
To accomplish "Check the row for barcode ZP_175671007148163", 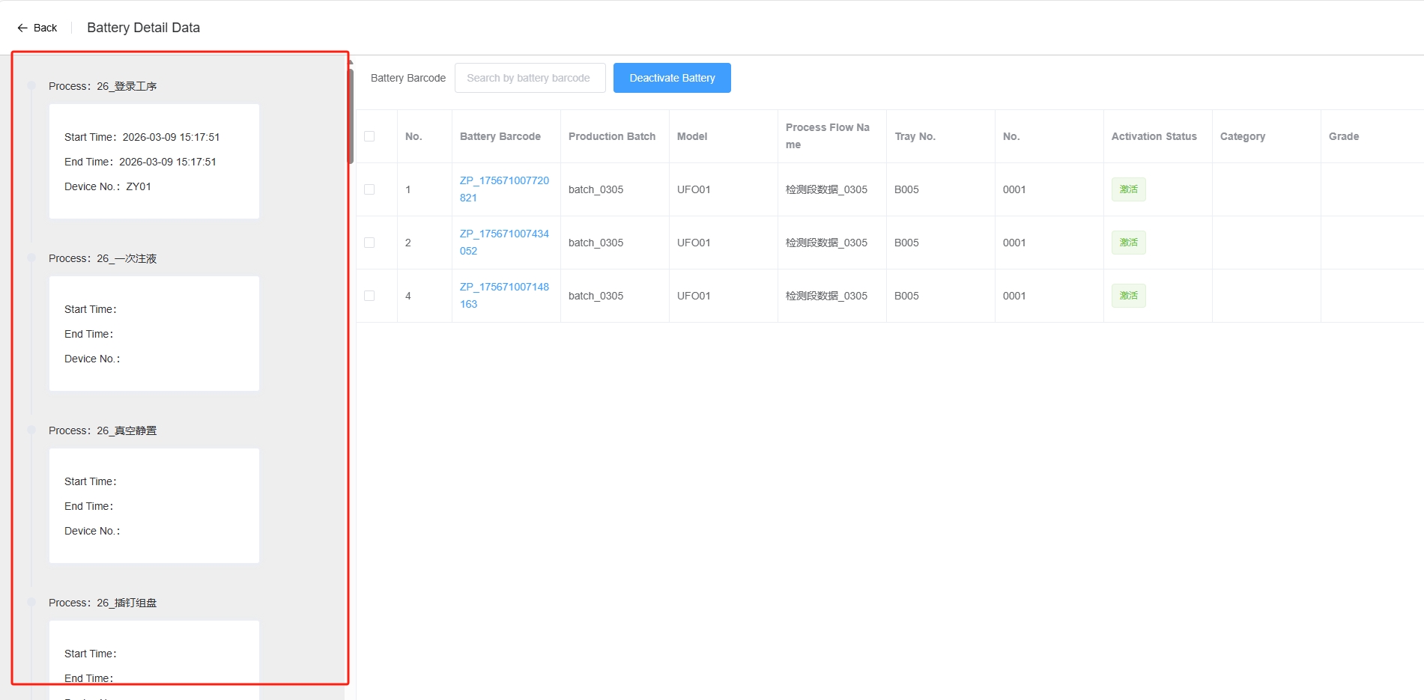I will pyautogui.click(x=369, y=296).
